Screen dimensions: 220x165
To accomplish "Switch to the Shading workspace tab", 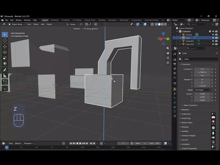I will pos(102,20).
